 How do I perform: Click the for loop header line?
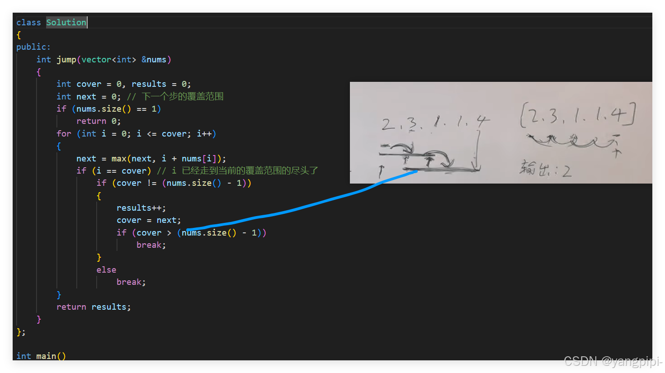[137, 134]
